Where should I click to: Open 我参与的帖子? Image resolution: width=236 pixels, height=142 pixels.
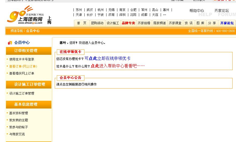(x=18, y=127)
